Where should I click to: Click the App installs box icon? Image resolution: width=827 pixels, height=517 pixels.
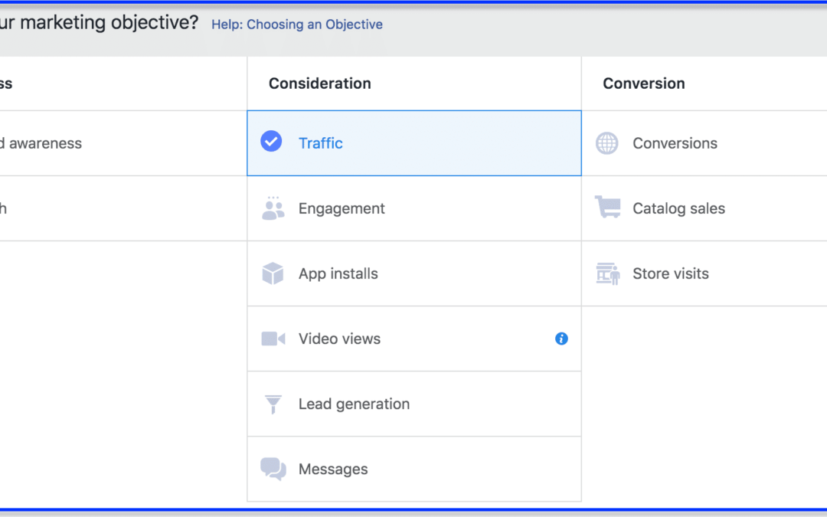click(273, 273)
